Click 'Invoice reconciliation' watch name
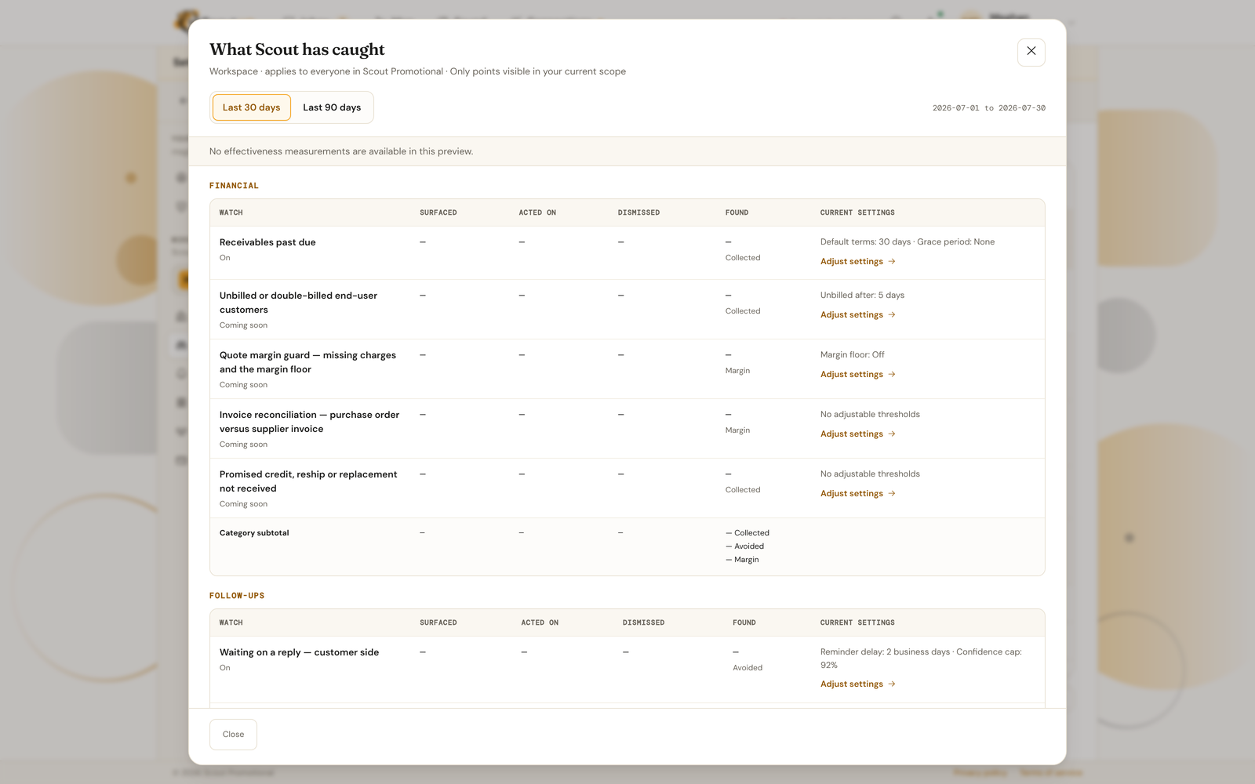This screenshot has width=1255, height=784. click(309, 422)
